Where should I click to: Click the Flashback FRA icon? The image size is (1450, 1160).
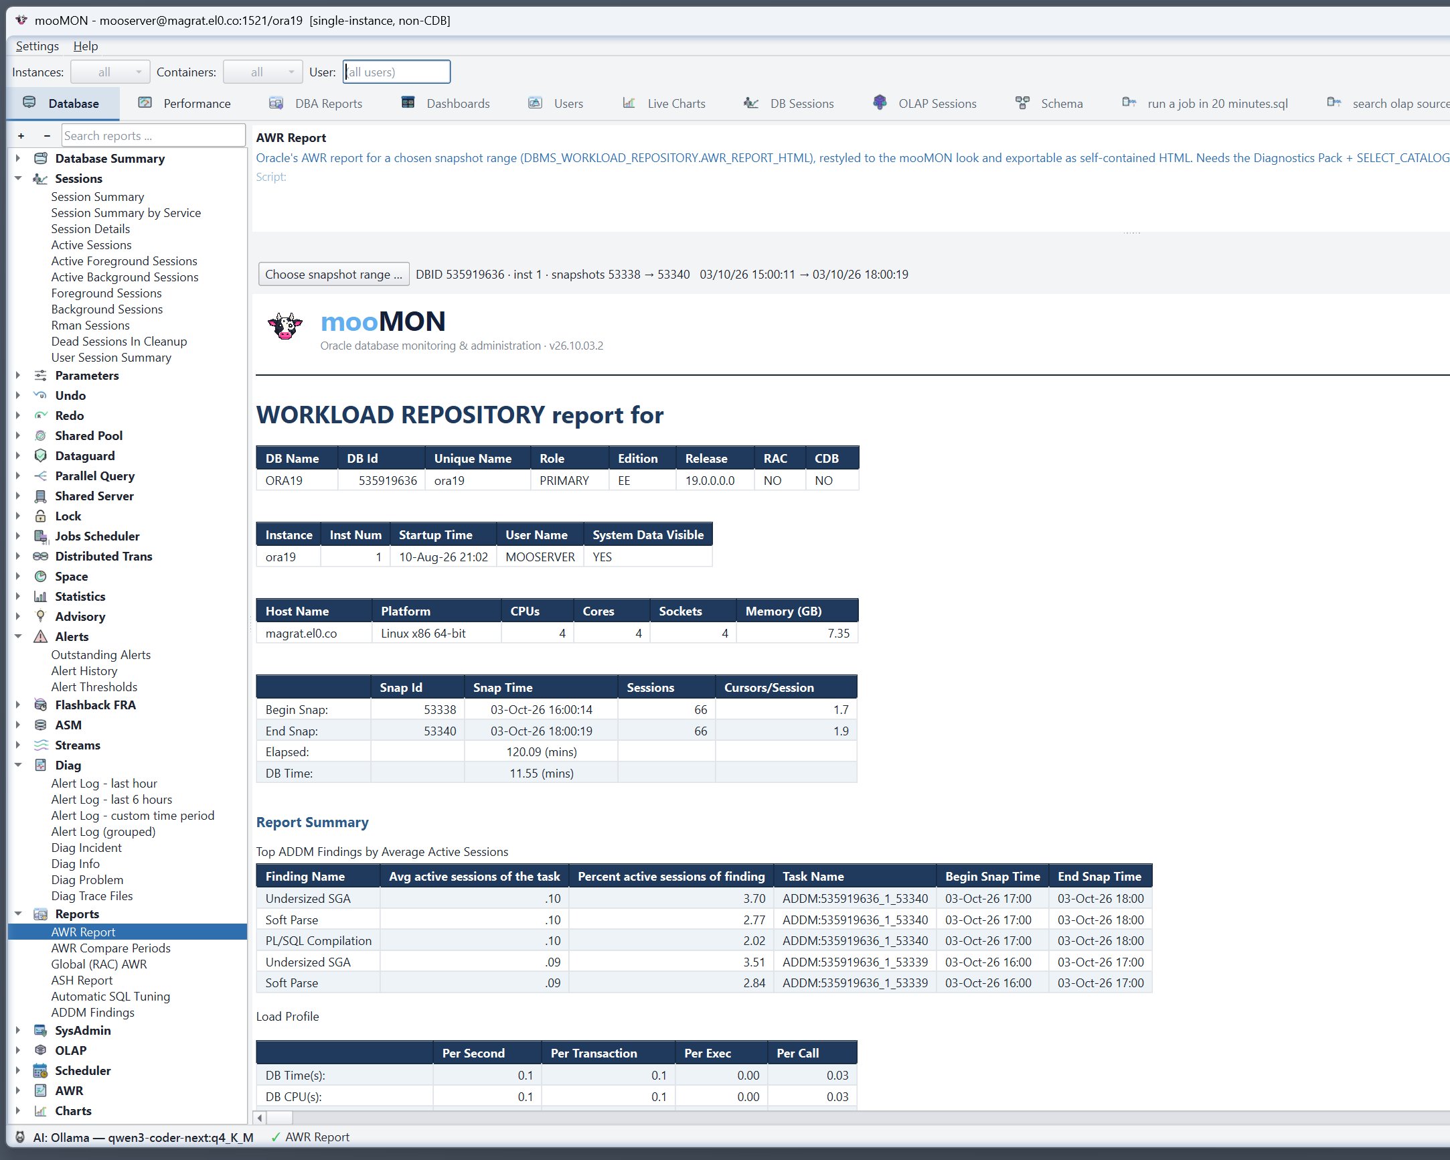click(40, 705)
